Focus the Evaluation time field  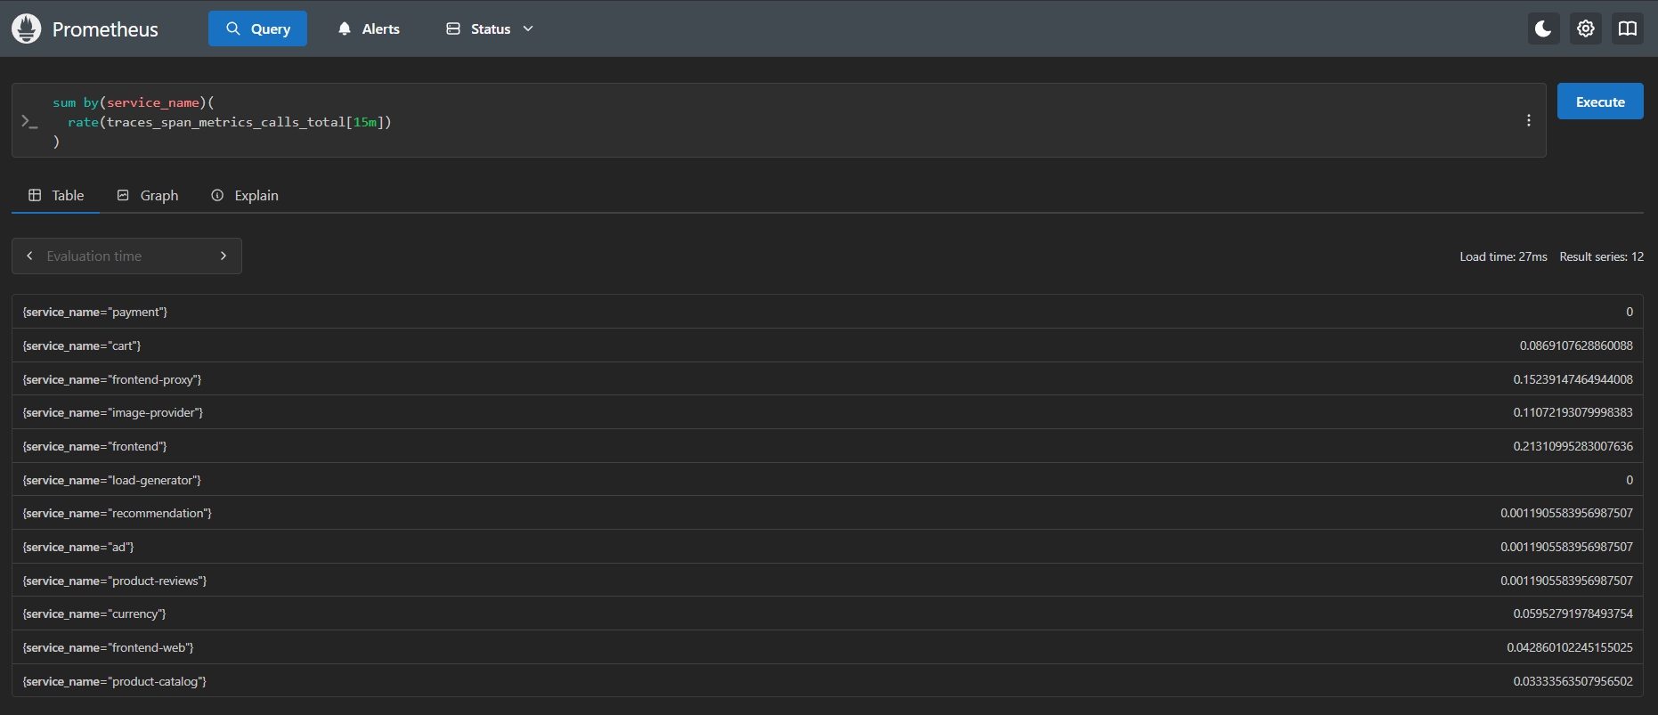[126, 256]
